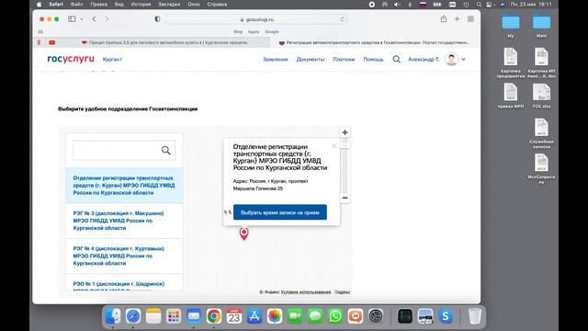
Task: Zoom in the map with plus
Action: [345, 132]
